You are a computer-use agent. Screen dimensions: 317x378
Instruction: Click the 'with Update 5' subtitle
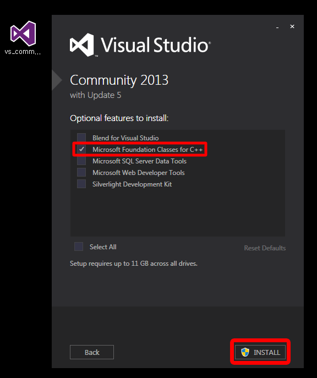(x=95, y=95)
